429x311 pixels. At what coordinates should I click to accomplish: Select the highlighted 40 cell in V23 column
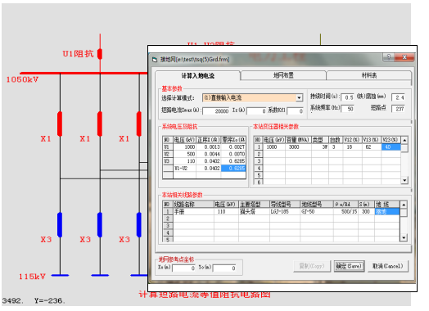click(x=391, y=147)
